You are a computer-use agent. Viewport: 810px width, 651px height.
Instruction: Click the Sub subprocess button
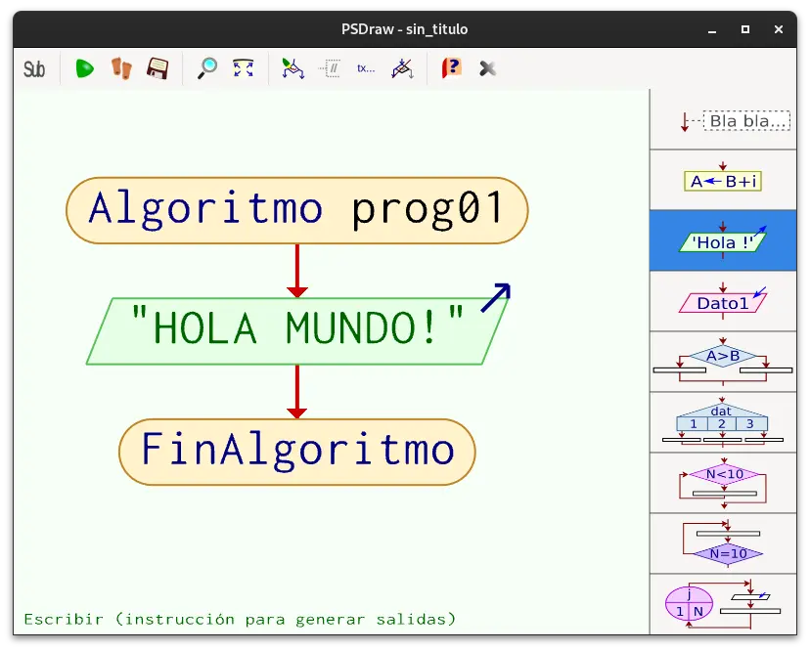(x=34, y=68)
